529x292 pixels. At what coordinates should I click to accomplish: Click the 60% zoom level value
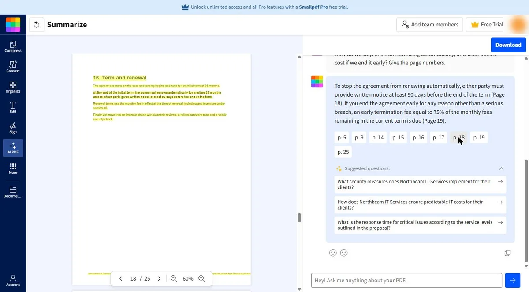click(x=188, y=279)
